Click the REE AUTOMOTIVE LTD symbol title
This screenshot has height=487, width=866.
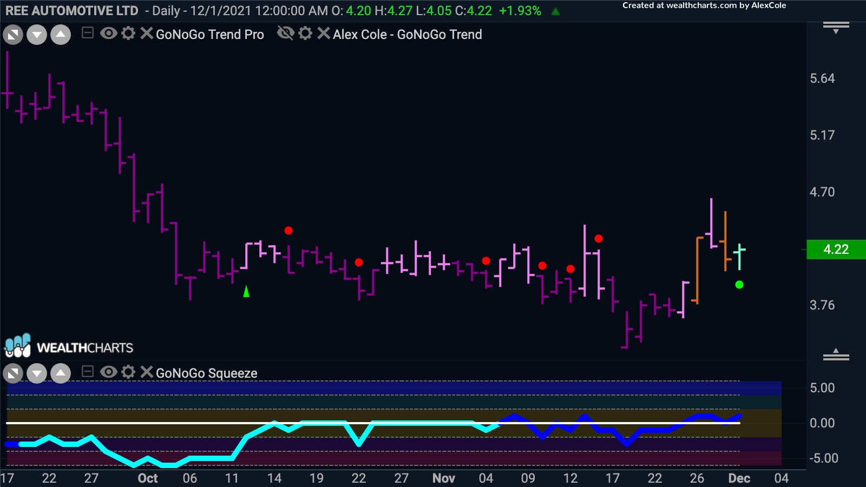pos(71,11)
